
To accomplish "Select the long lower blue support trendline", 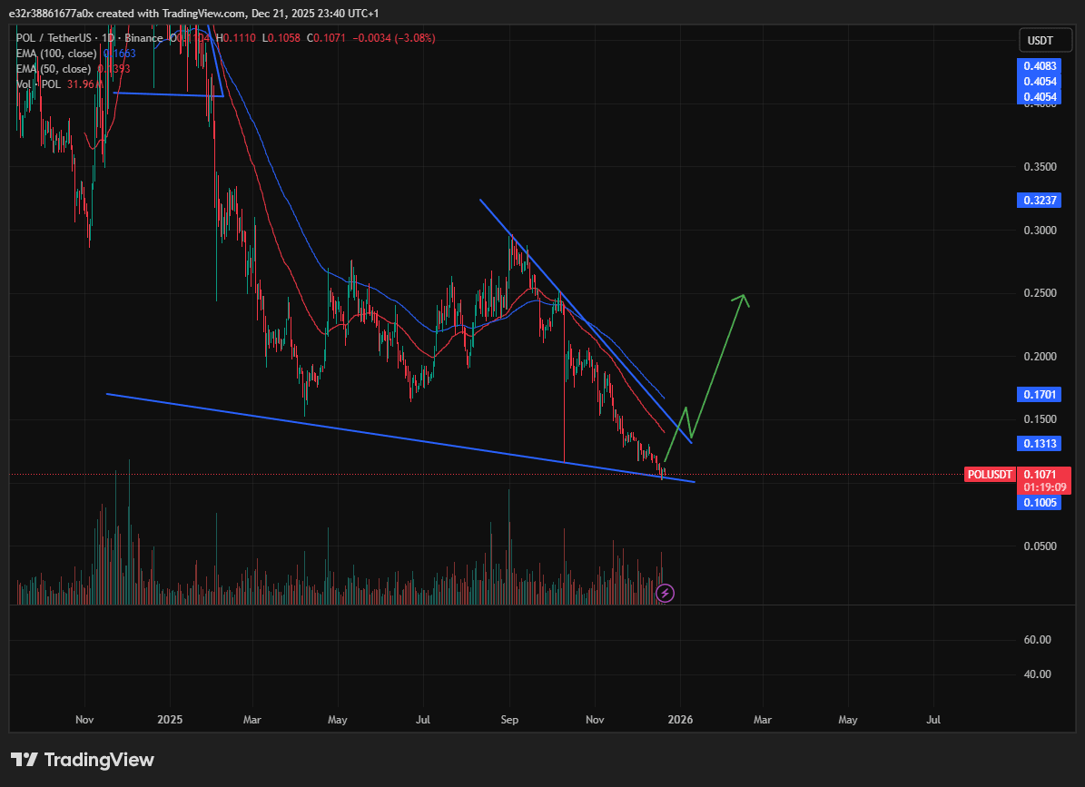I will (400, 438).
